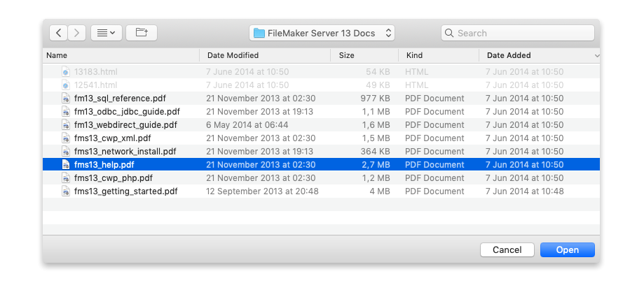644x283 pixels.
Task: Click the Open button
Action: click(567, 249)
